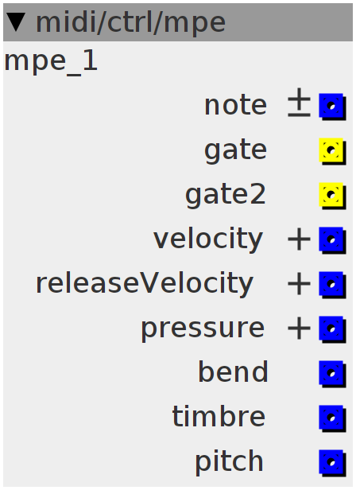
Task: Click the midi/ctrl/mpe title bar text
Action: point(130,22)
